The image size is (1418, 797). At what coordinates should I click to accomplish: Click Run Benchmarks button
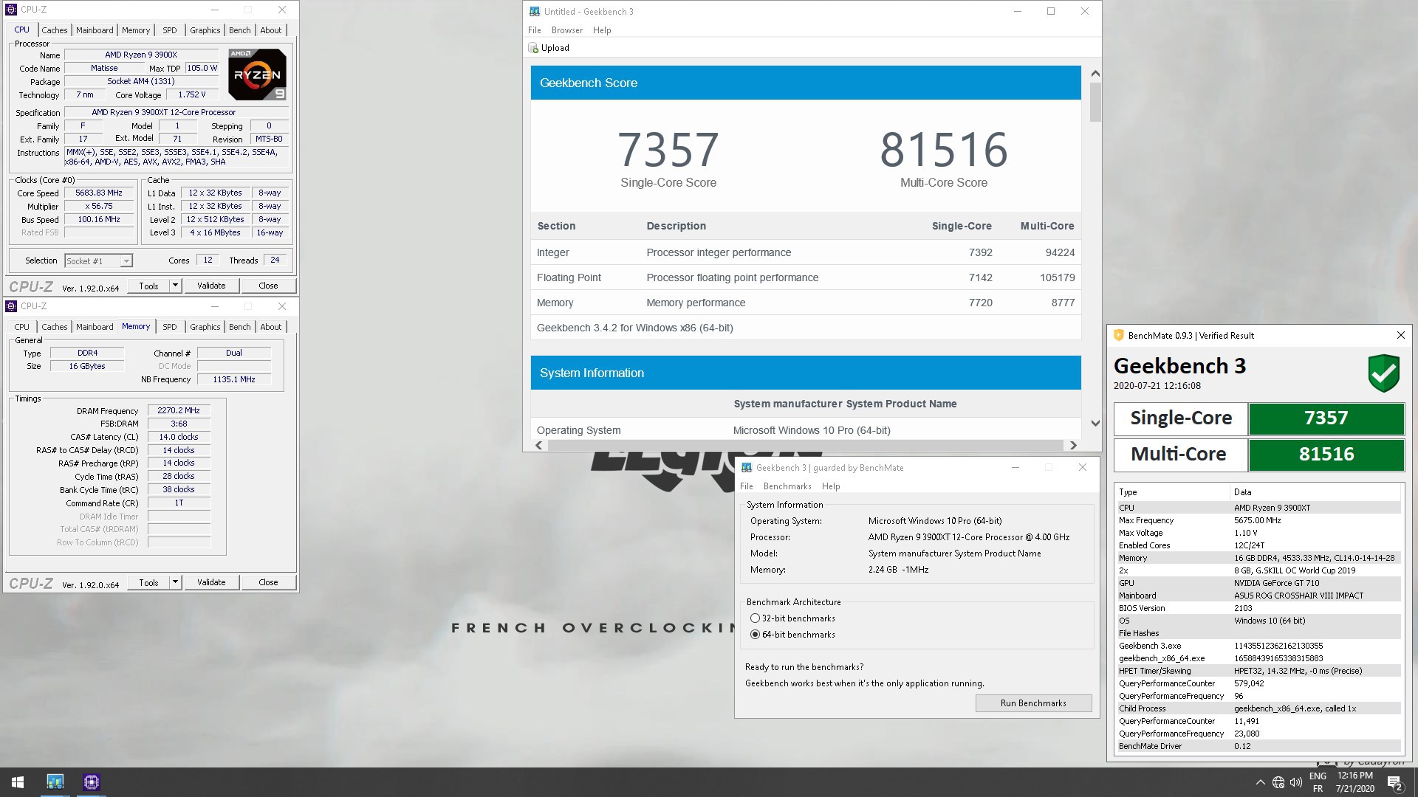coord(1033,703)
